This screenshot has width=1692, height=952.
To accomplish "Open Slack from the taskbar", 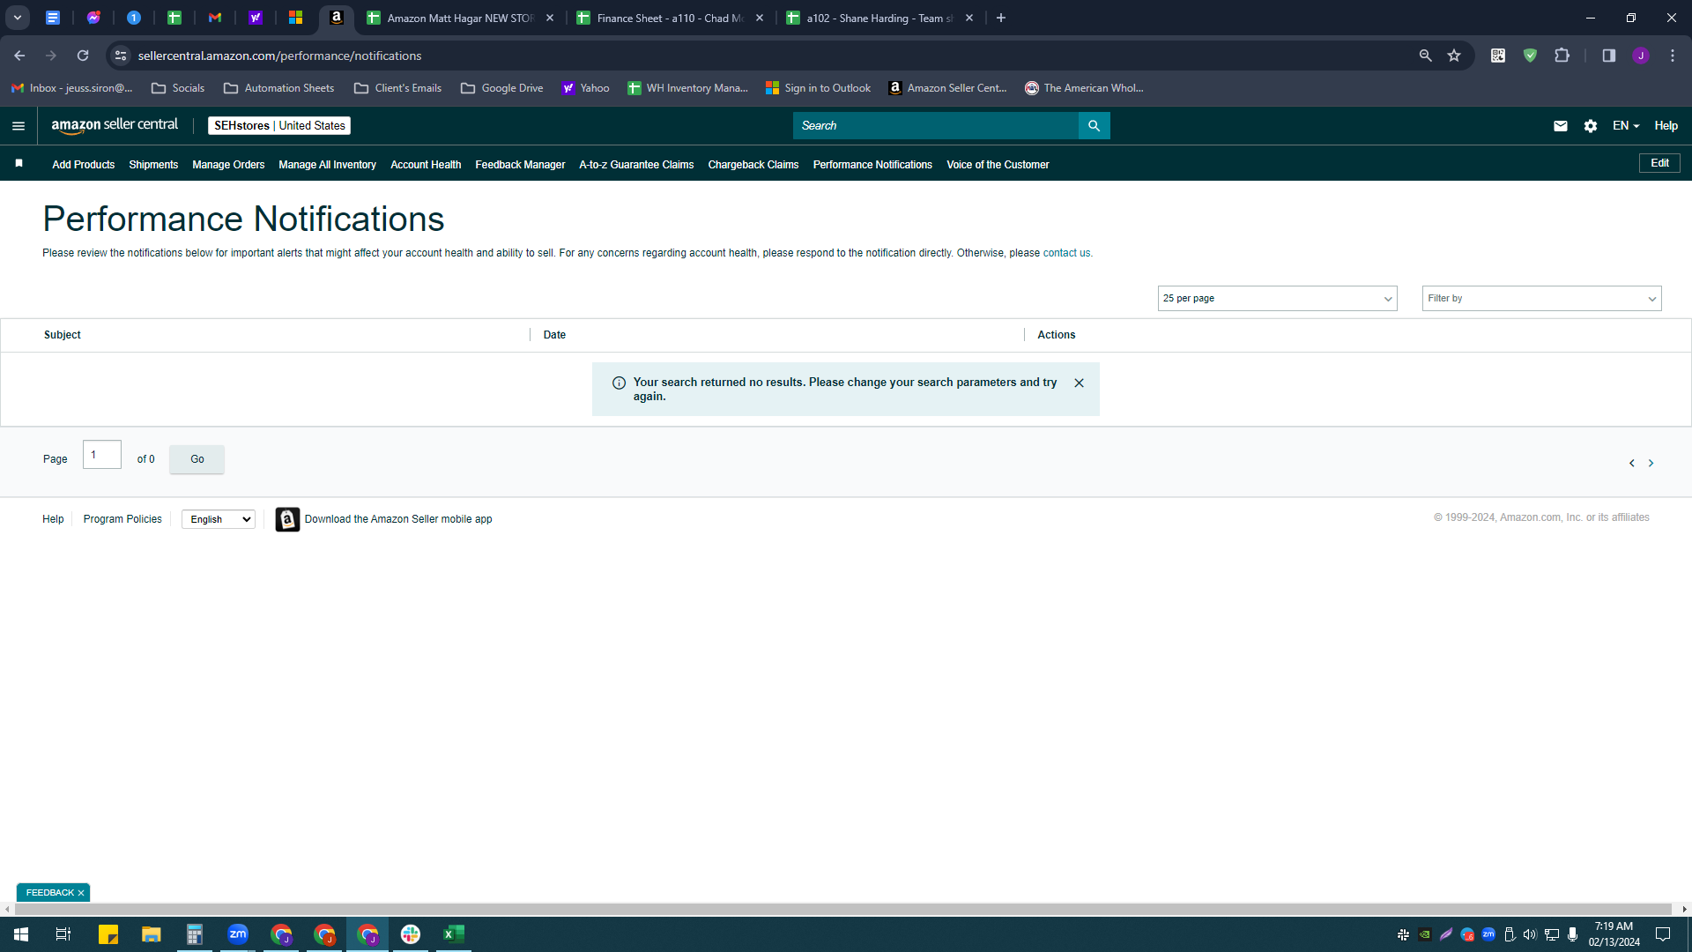I will [x=411, y=934].
